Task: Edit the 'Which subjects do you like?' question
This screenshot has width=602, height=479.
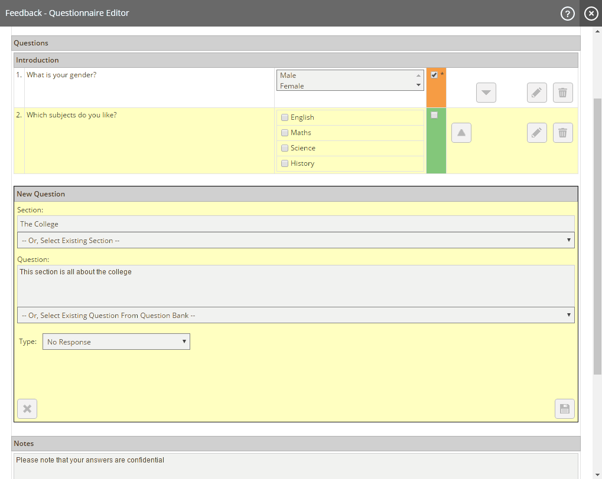Action: (x=536, y=133)
